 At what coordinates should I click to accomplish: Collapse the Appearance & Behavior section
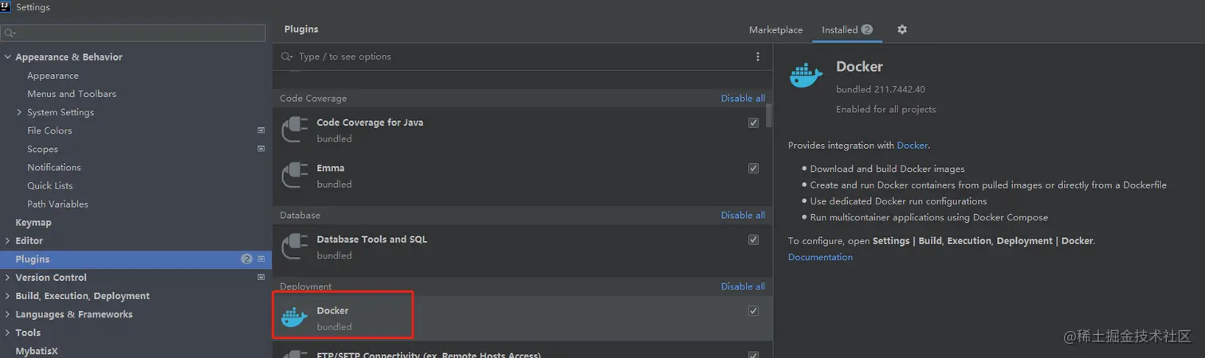[x=8, y=57]
